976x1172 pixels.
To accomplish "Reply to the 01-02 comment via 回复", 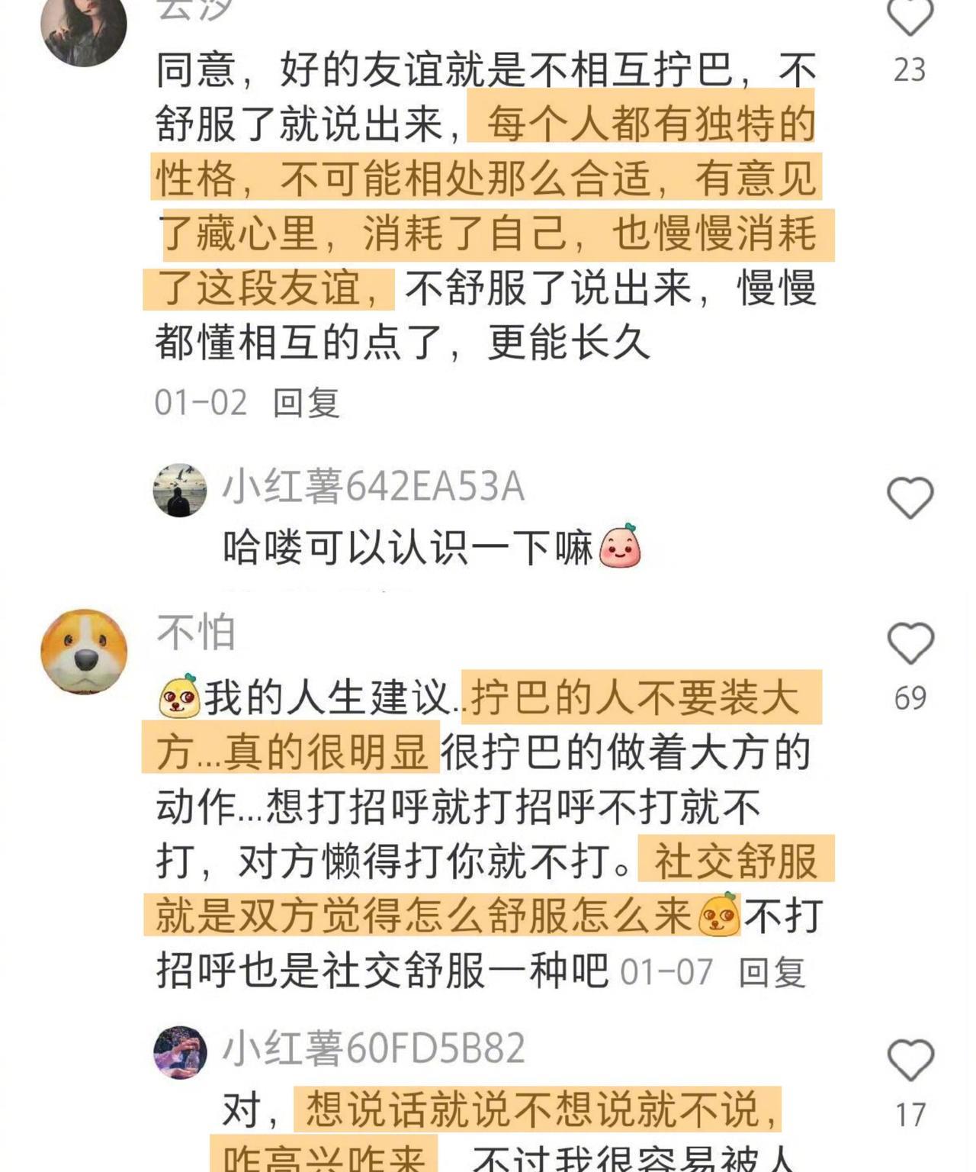I will click(306, 402).
